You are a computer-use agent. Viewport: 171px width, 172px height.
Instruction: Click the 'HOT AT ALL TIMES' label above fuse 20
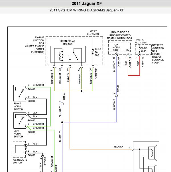click(x=93, y=33)
